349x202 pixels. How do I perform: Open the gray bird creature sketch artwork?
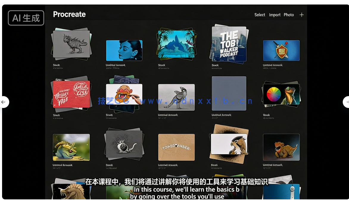(176, 97)
